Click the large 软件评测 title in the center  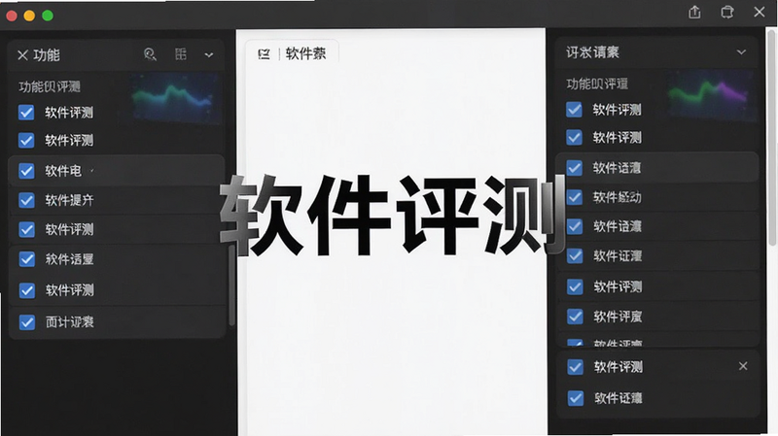coord(392,216)
